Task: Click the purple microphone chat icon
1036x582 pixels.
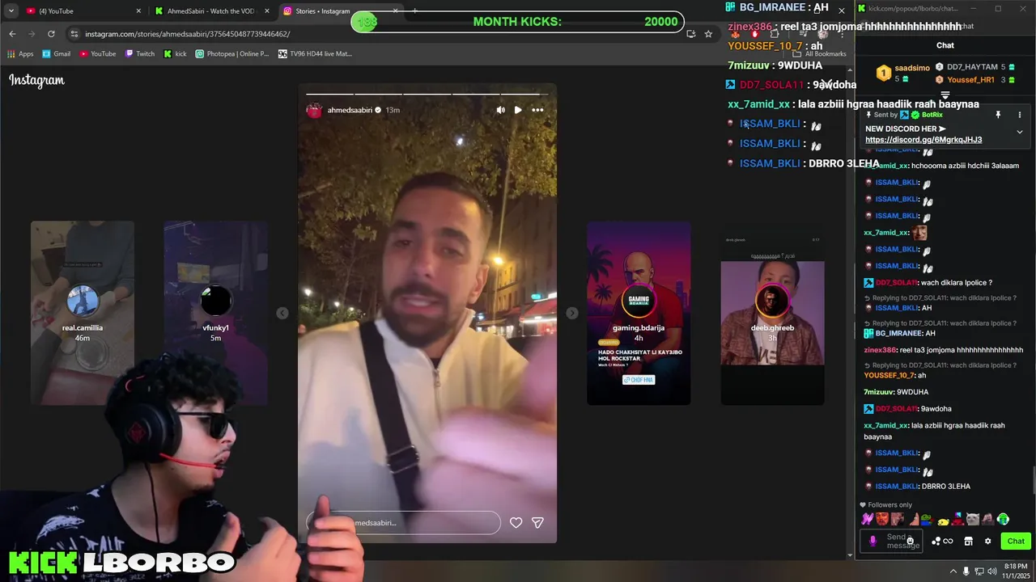Action: 873,541
